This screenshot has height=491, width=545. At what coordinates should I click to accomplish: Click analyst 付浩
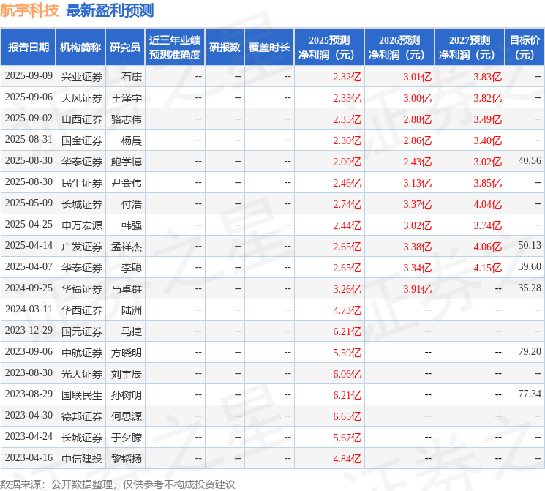[132, 204]
